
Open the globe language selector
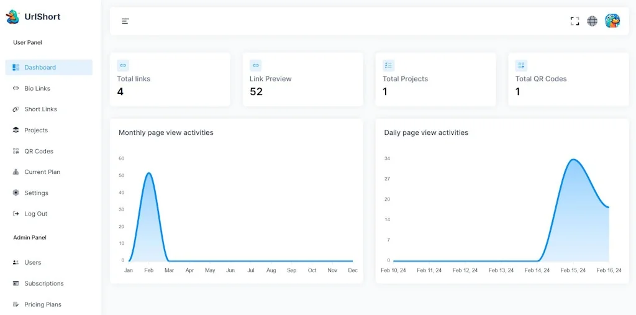pos(593,21)
